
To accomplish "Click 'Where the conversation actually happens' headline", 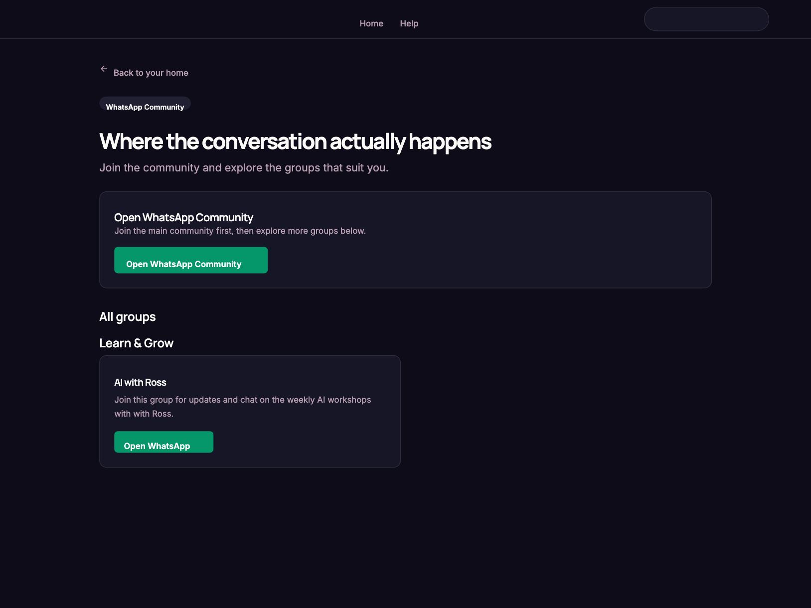I will (295, 142).
